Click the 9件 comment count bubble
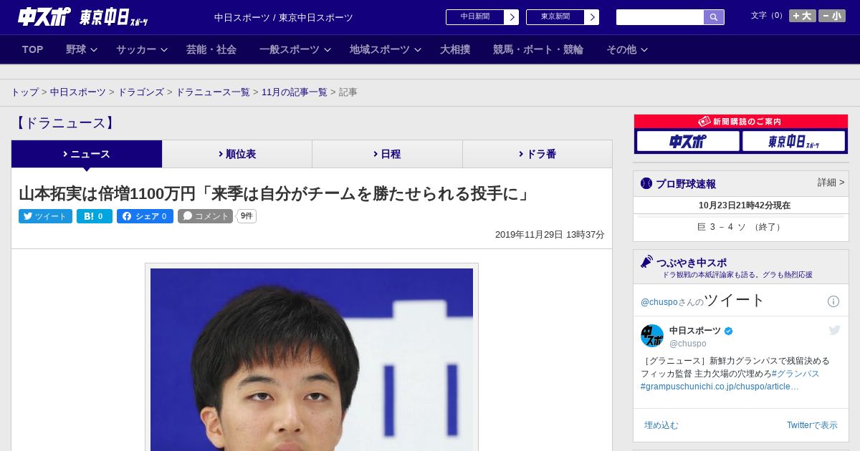This screenshot has width=860, height=451. pyautogui.click(x=247, y=216)
